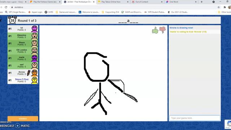
Task: Click the browser reload icon
Action: tap(6, 7)
